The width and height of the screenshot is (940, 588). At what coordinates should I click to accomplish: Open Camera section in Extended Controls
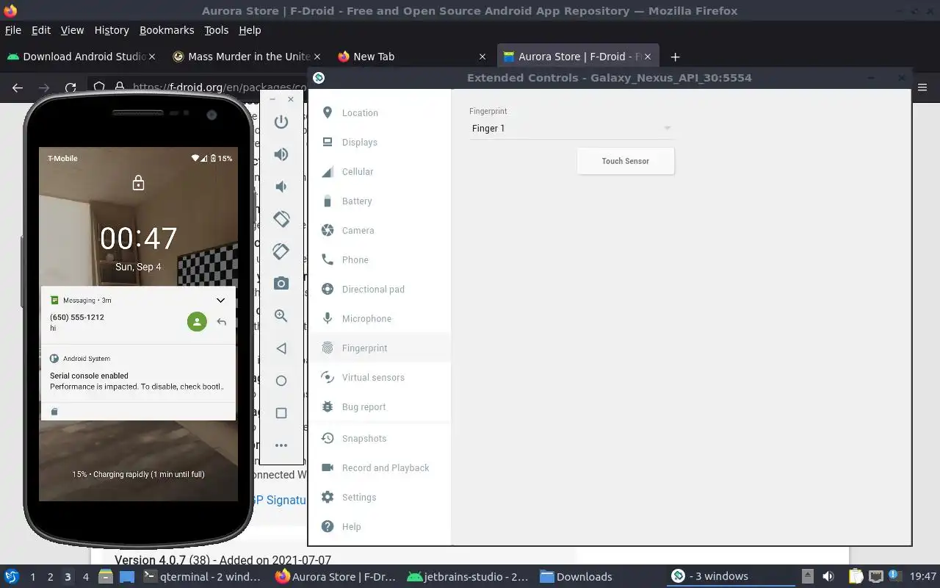tap(380, 230)
